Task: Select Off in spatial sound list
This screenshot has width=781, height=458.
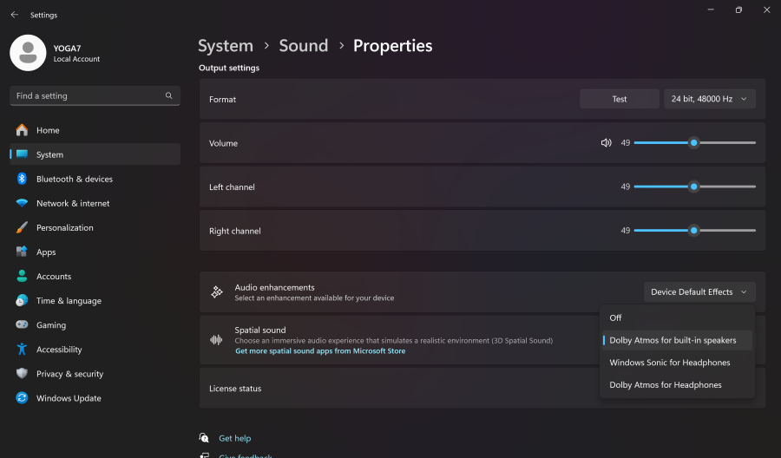Action: 615,318
